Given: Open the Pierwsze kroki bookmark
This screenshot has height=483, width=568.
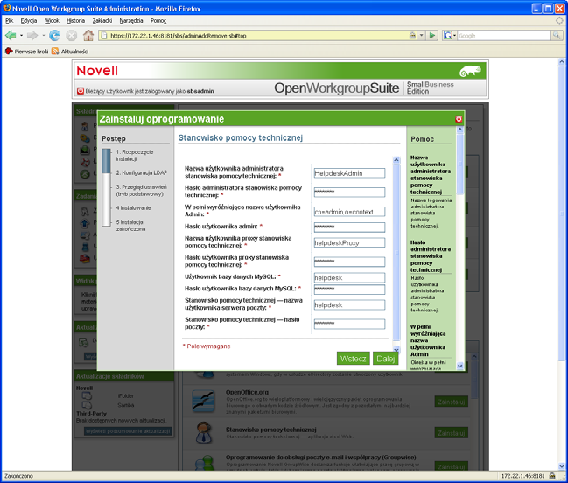Looking at the screenshot, I should (26, 51).
